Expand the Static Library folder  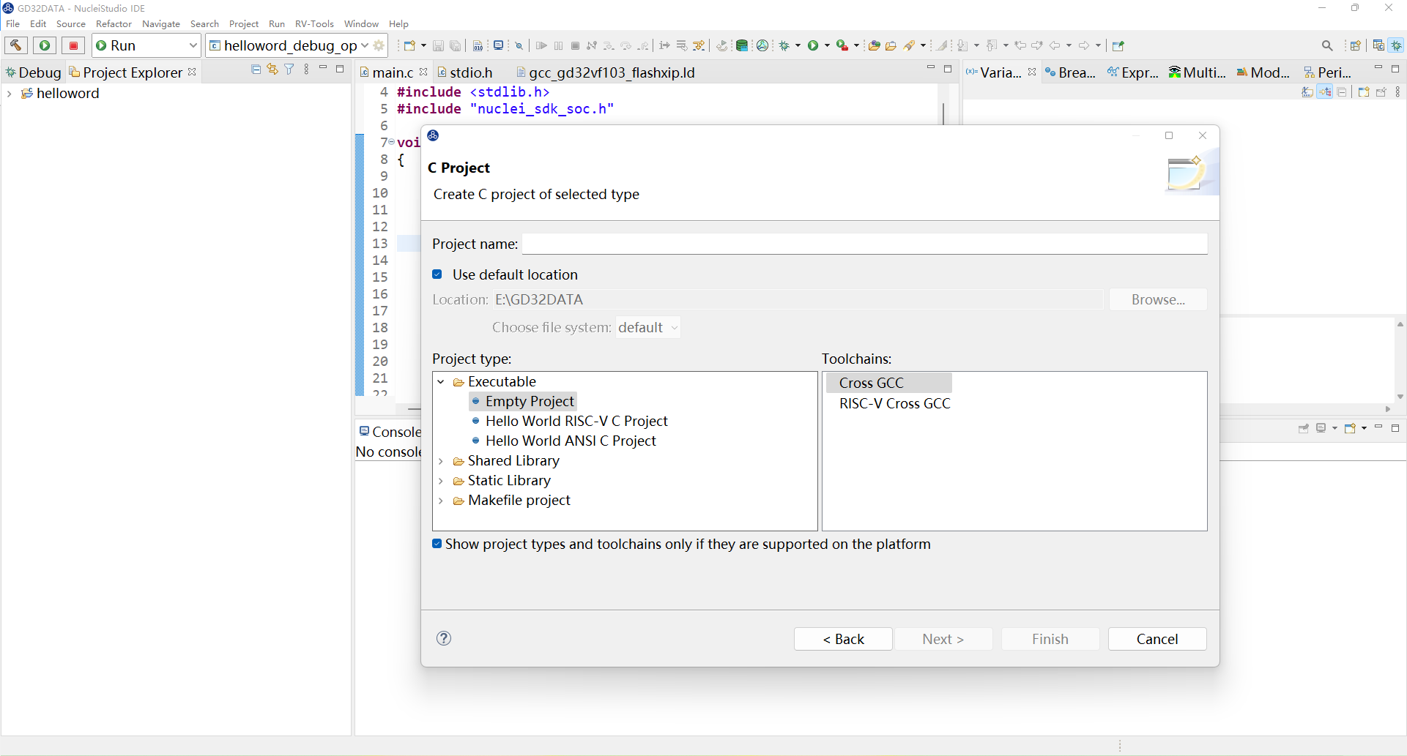(441, 481)
